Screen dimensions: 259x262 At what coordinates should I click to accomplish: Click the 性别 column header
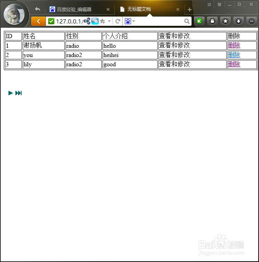click(x=84, y=36)
